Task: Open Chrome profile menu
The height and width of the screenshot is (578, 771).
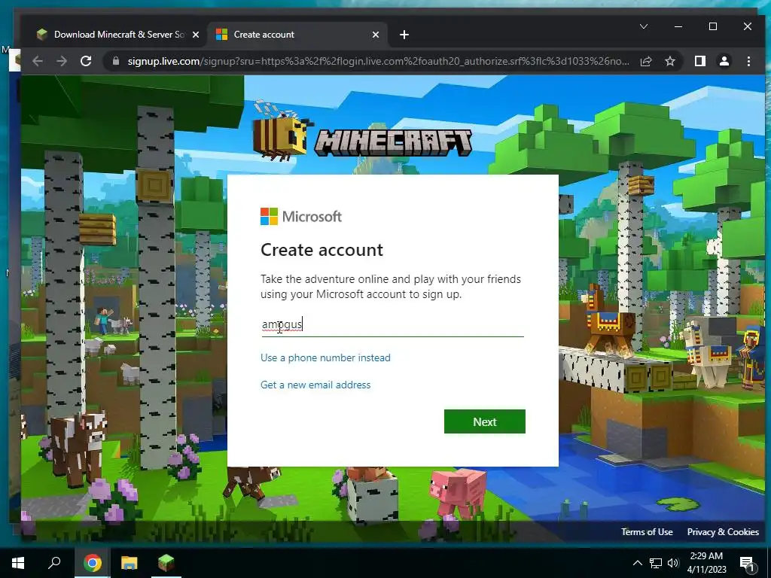Action: (x=724, y=62)
